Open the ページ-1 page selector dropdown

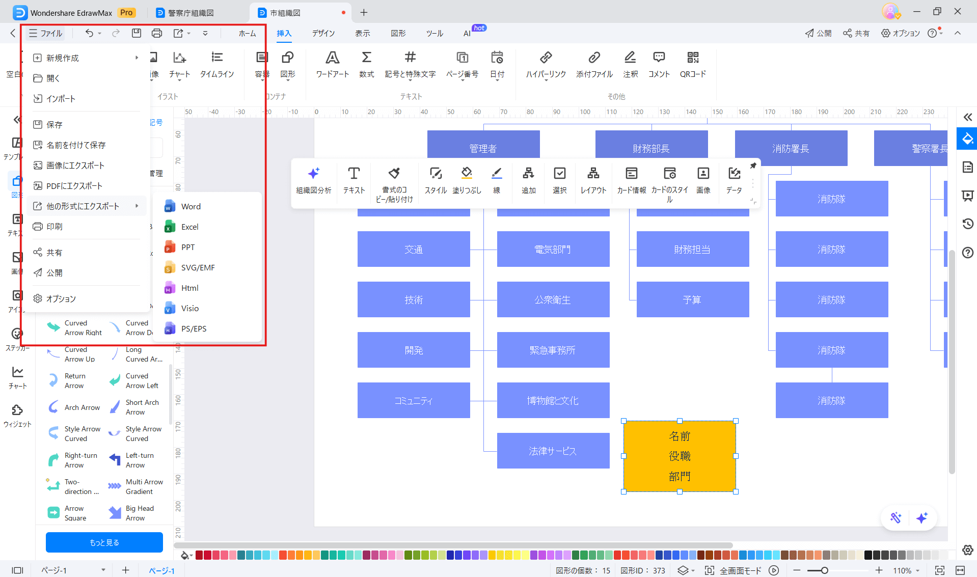click(x=103, y=570)
